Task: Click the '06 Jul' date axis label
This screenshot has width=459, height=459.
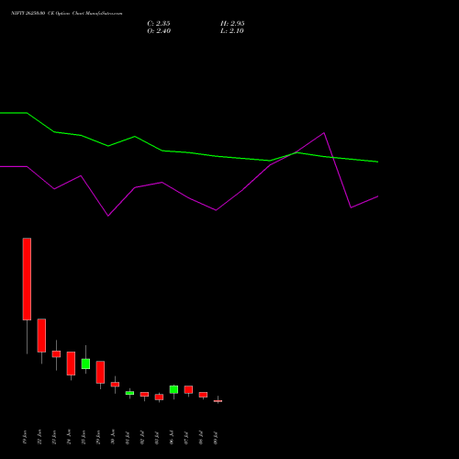Action: 172,438
